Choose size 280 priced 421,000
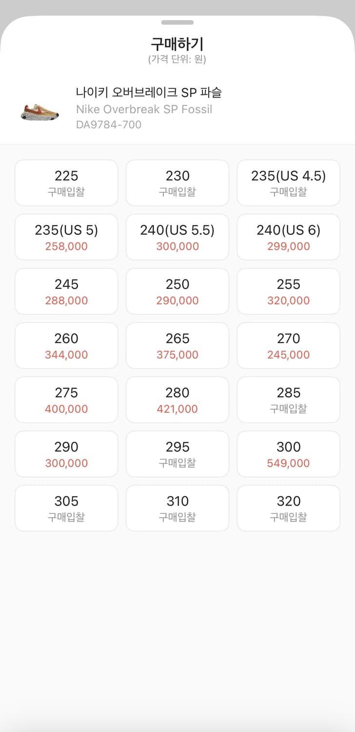The height and width of the screenshot is (732, 355). pyautogui.click(x=177, y=400)
